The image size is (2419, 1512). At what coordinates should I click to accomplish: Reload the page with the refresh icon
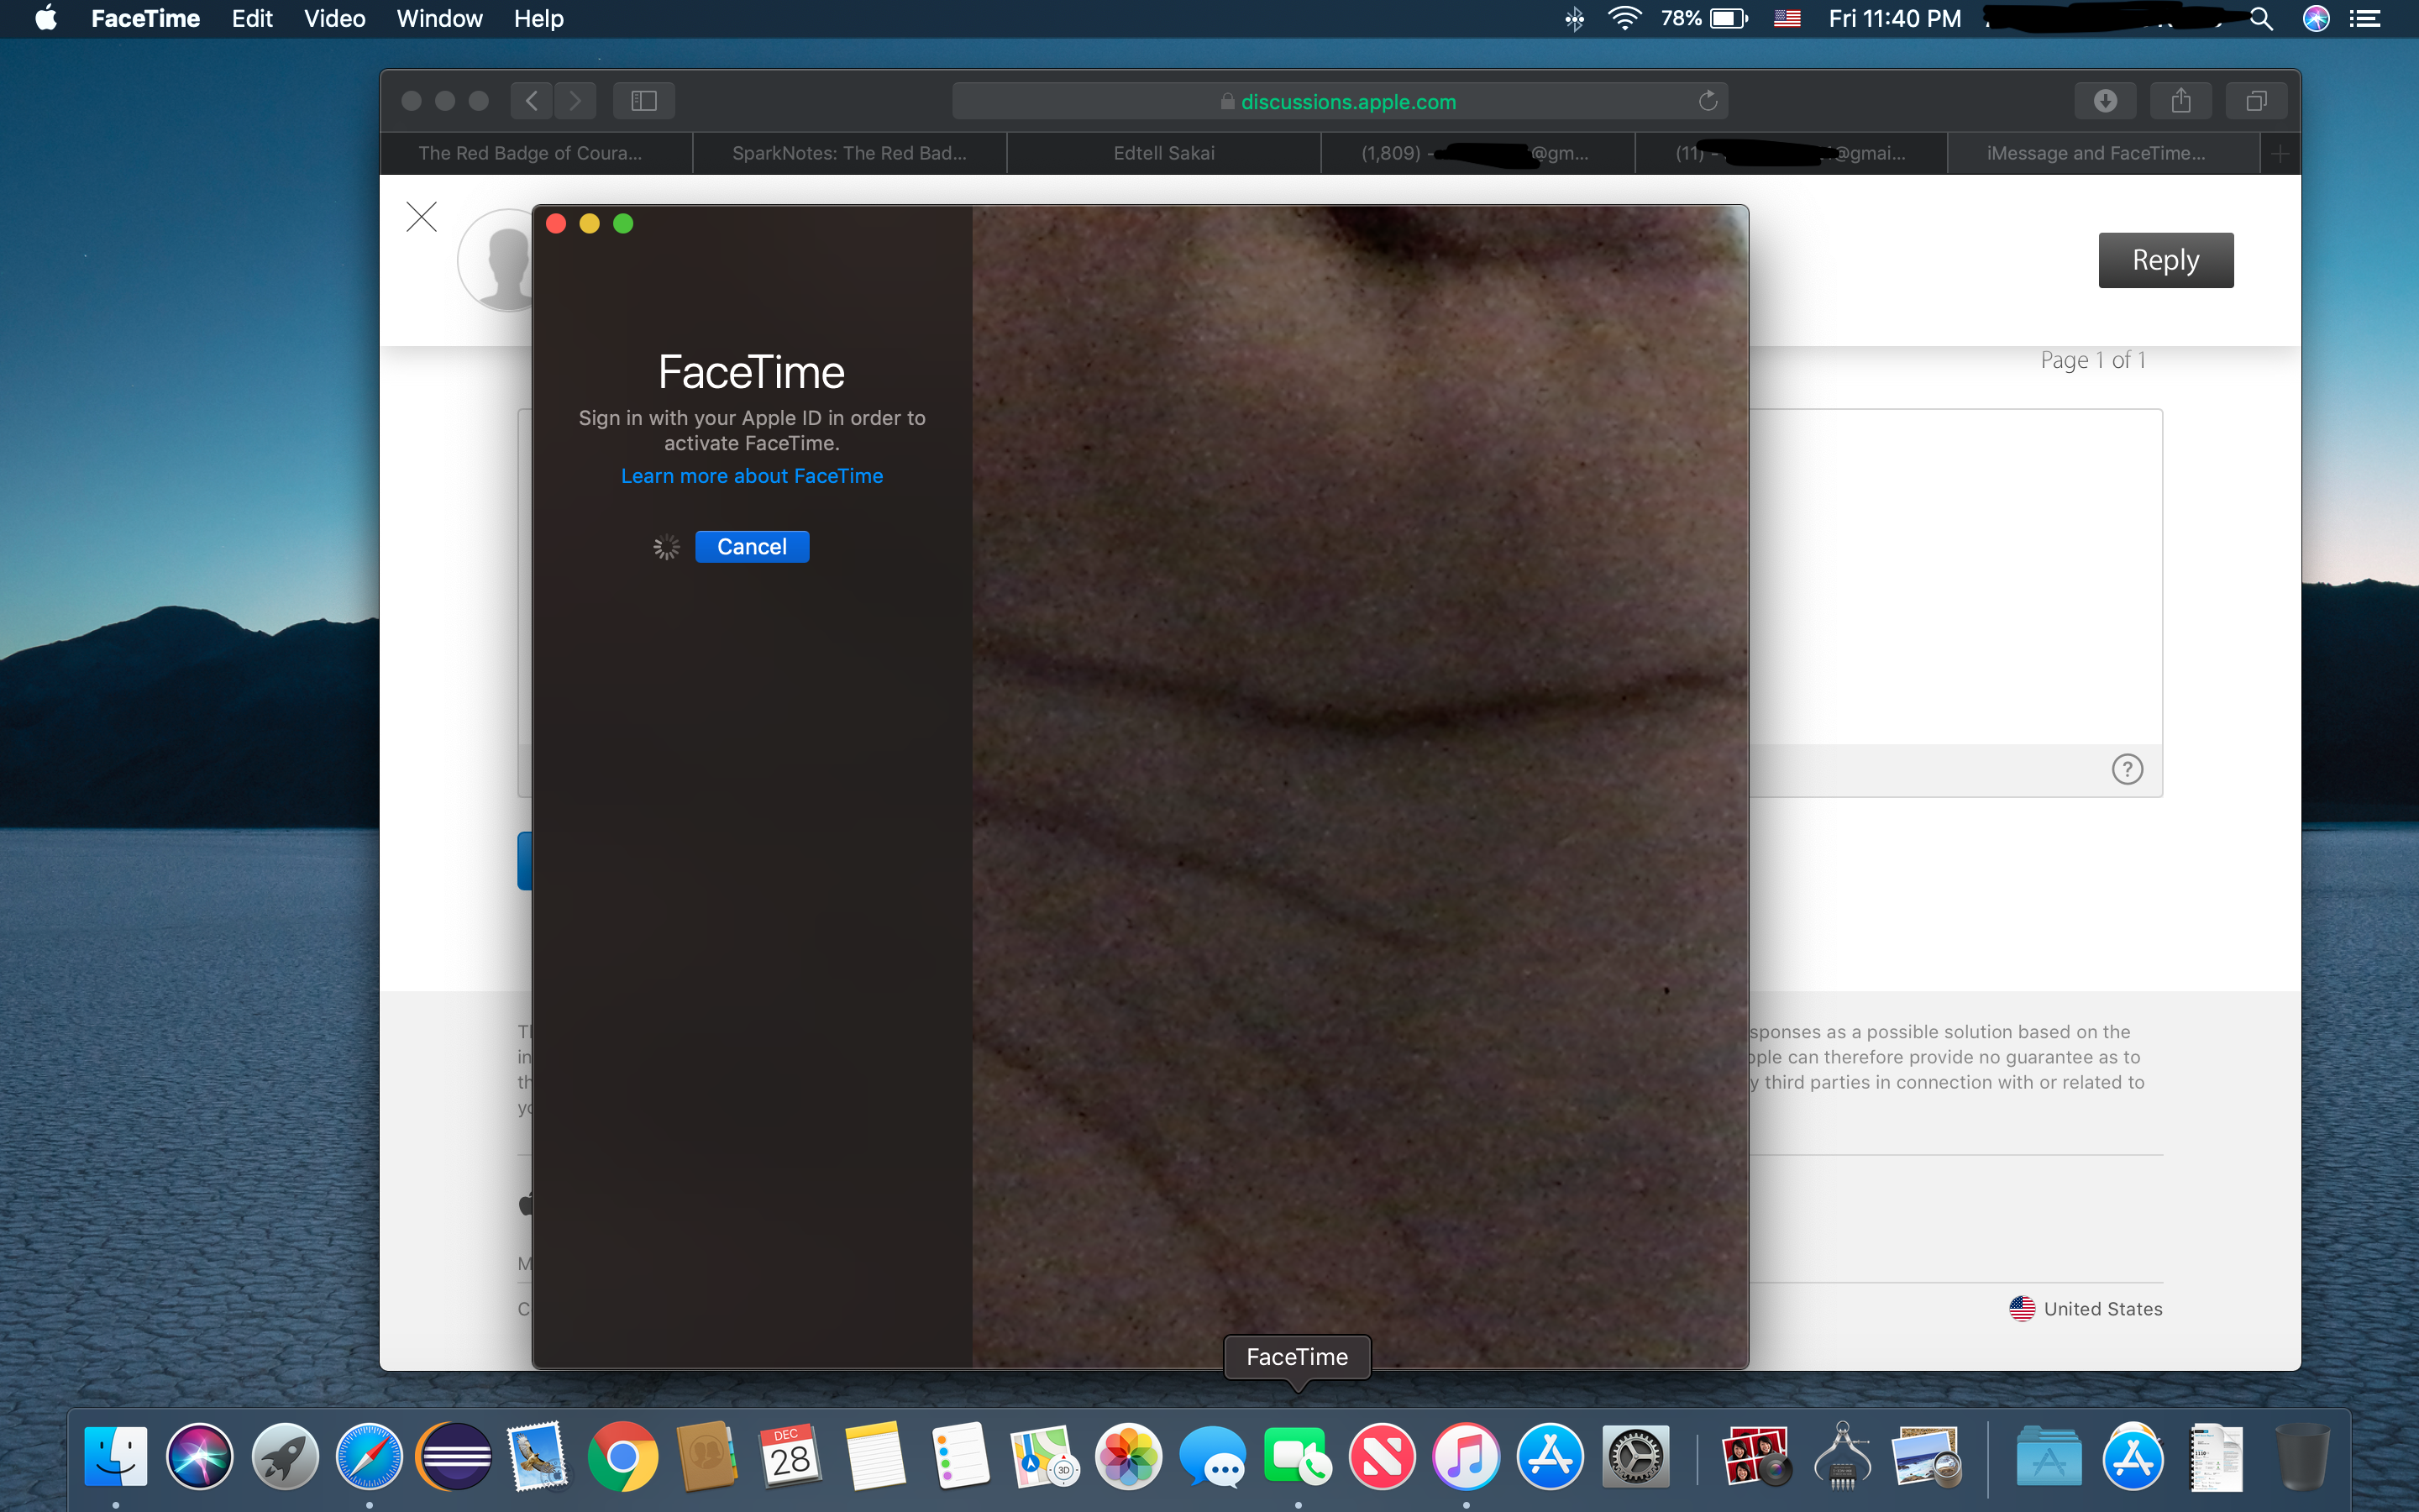(x=1708, y=101)
